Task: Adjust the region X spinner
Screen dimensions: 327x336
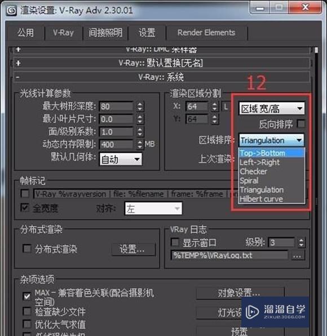Action: (214, 107)
